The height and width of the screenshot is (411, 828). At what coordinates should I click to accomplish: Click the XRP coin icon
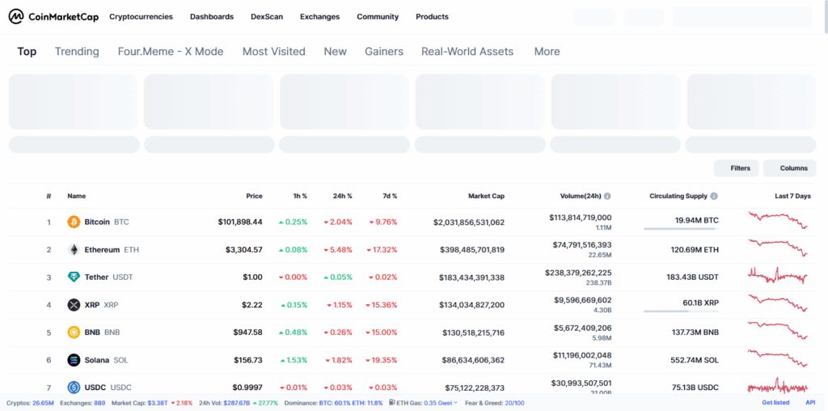(74, 305)
